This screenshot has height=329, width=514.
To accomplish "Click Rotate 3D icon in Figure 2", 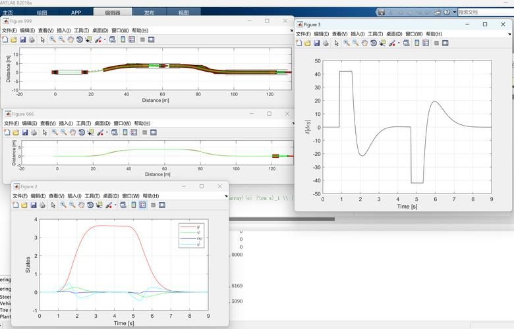I will (x=90, y=205).
